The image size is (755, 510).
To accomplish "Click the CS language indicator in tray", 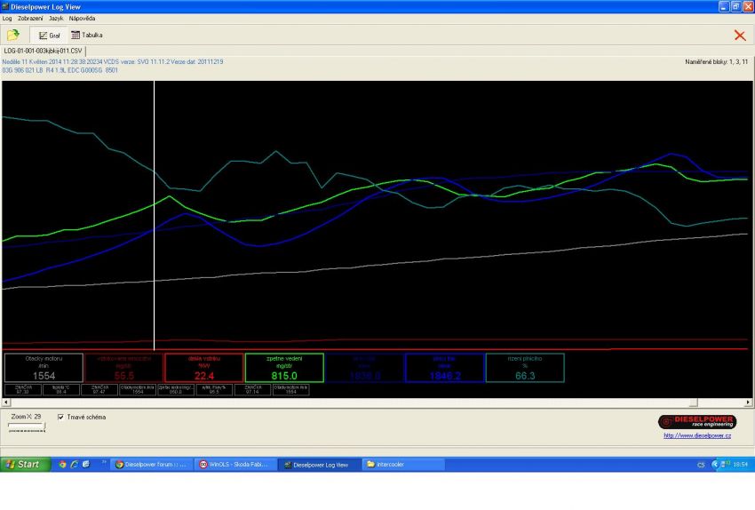I will pos(701,465).
